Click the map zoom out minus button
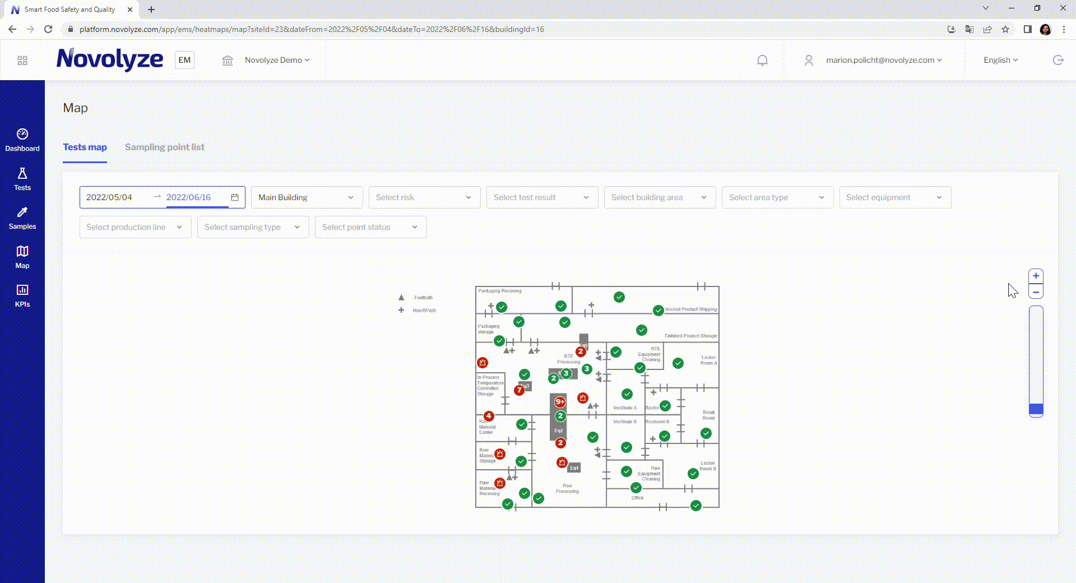Viewport: 1076px width, 583px height. point(1036,291)
